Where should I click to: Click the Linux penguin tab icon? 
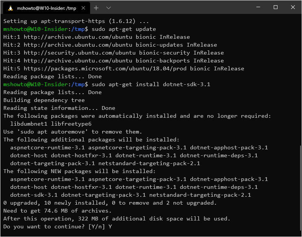tap(11, 8)
